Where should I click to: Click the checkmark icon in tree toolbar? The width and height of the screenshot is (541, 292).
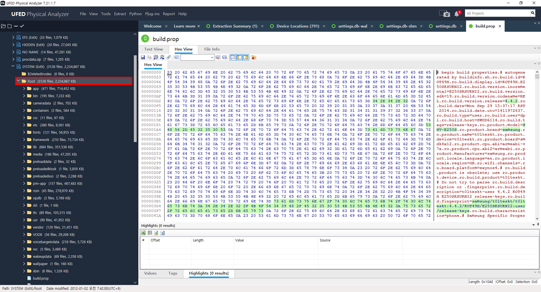pyautogui.click(x=22, y=26)
